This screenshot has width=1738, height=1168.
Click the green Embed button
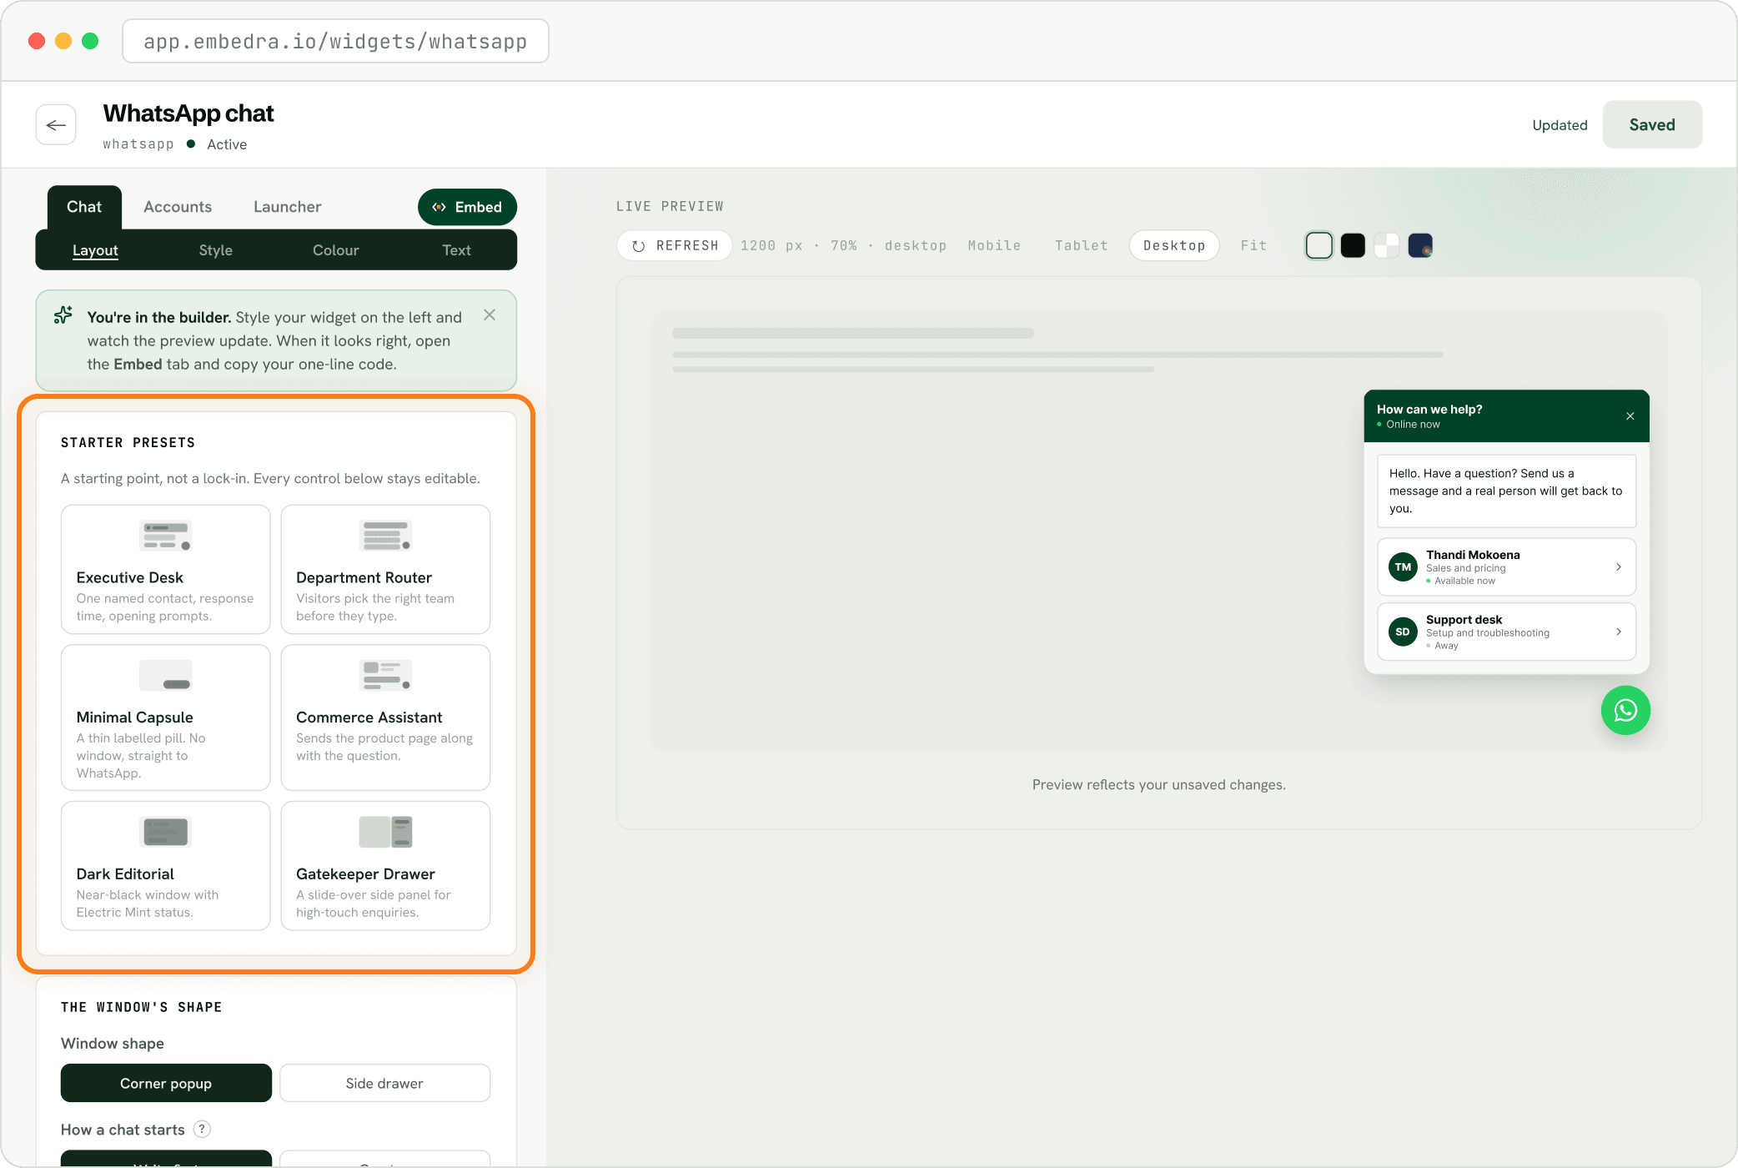pyautogui.click(x=467, y=207)
